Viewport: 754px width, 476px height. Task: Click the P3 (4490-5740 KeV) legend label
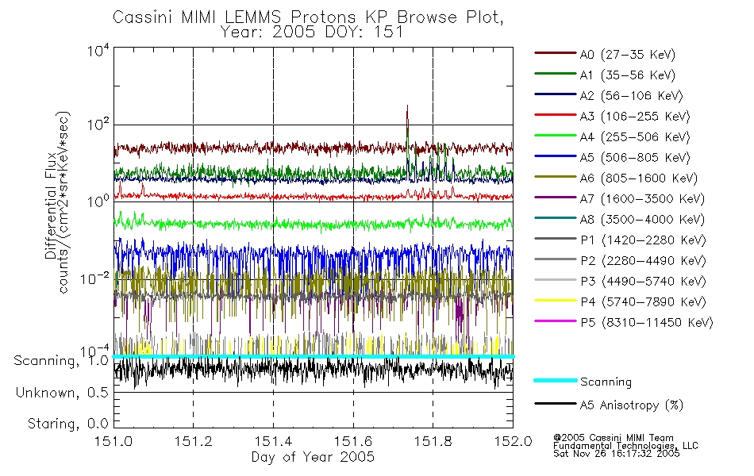click(x=643, y=282)
